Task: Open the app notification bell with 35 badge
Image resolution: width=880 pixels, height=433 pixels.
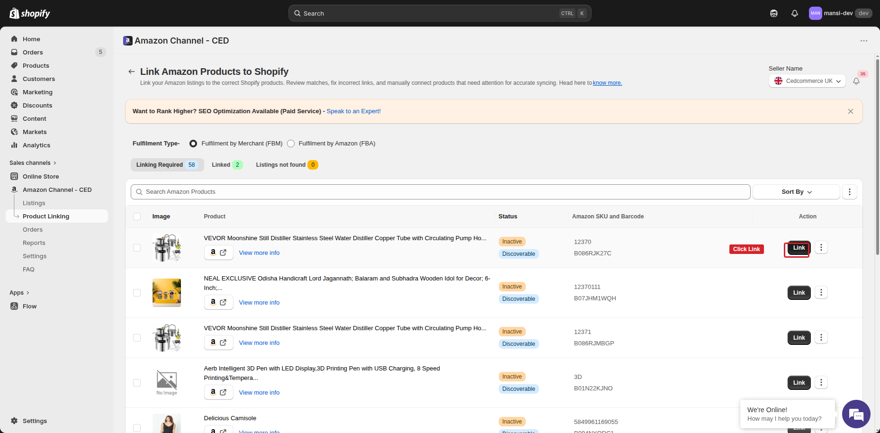Action: (856, 81)
